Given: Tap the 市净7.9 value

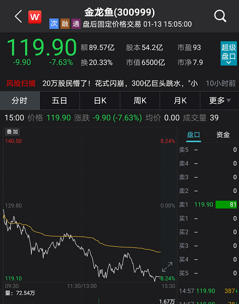Looking at the screenshot, I should pyautogui.click(x=190, y=63).
